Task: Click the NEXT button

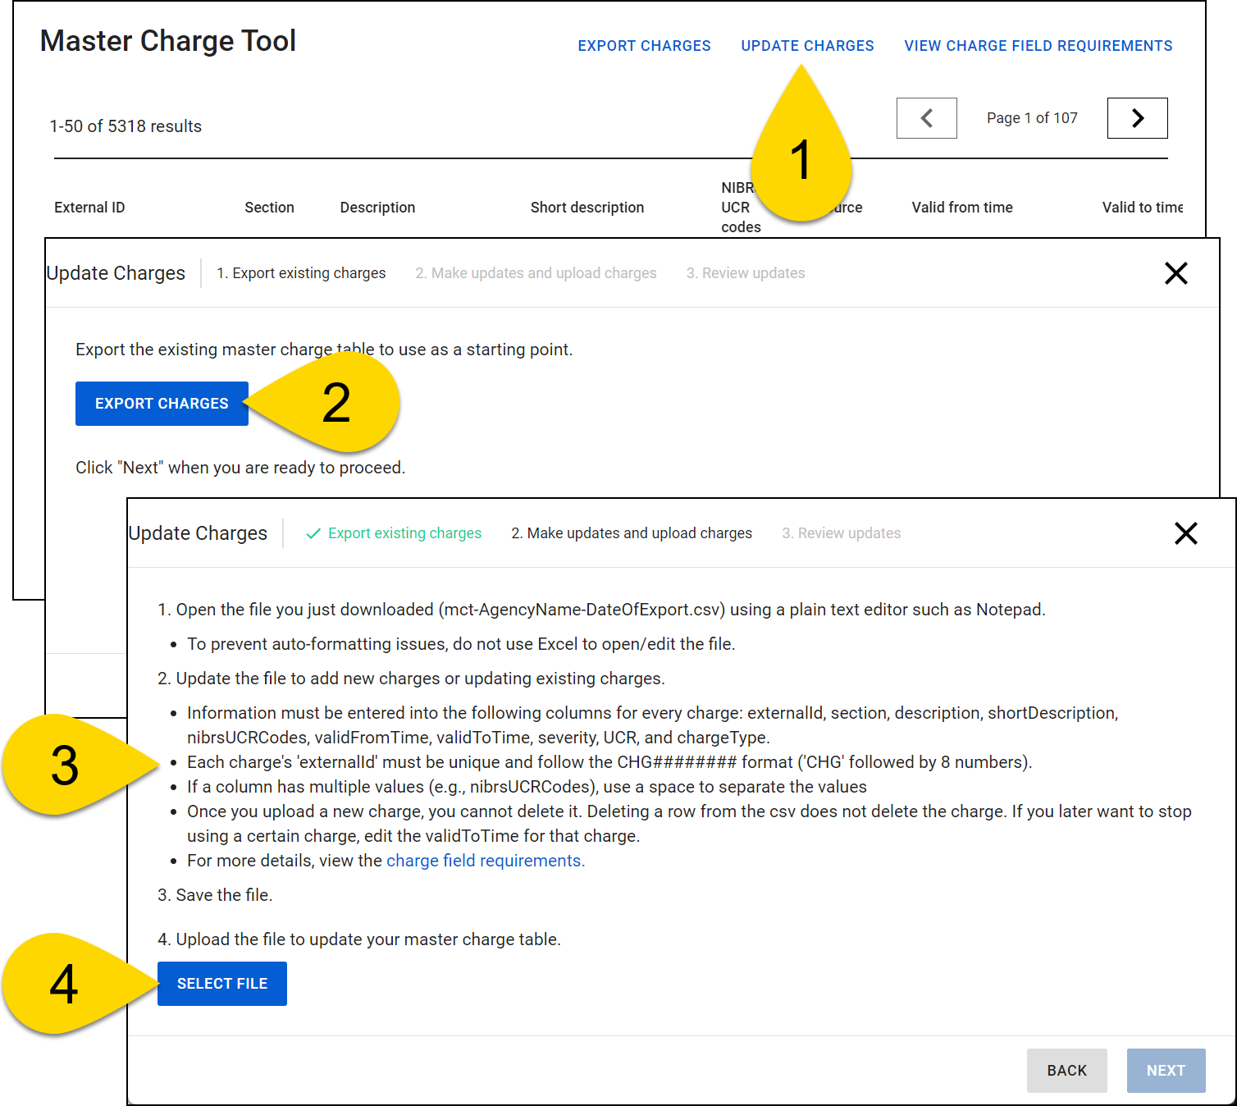Action: (x=1166, y=1070)
